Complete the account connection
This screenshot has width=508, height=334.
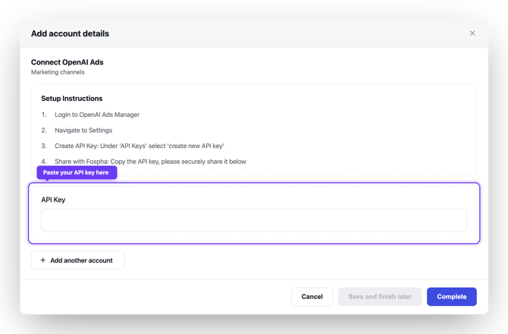tap(452, 296)
